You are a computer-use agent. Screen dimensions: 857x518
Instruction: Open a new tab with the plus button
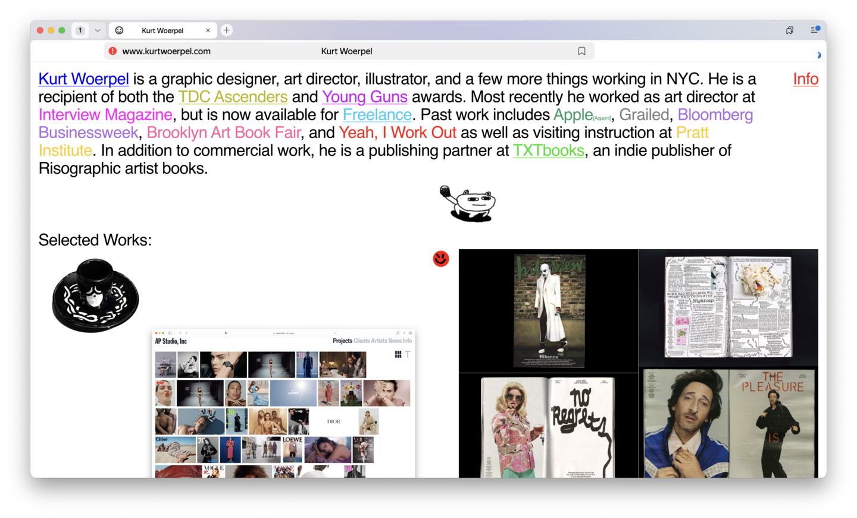coord(227,30)
